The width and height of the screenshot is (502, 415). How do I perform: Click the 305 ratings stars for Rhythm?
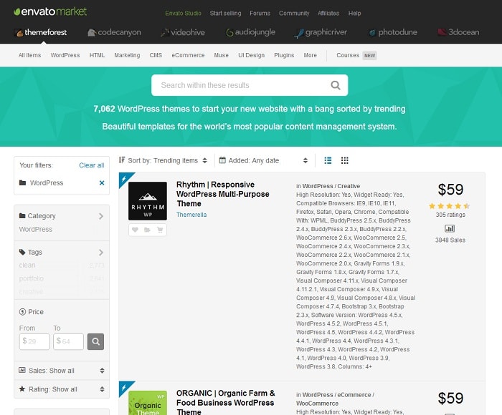(449, 206)
